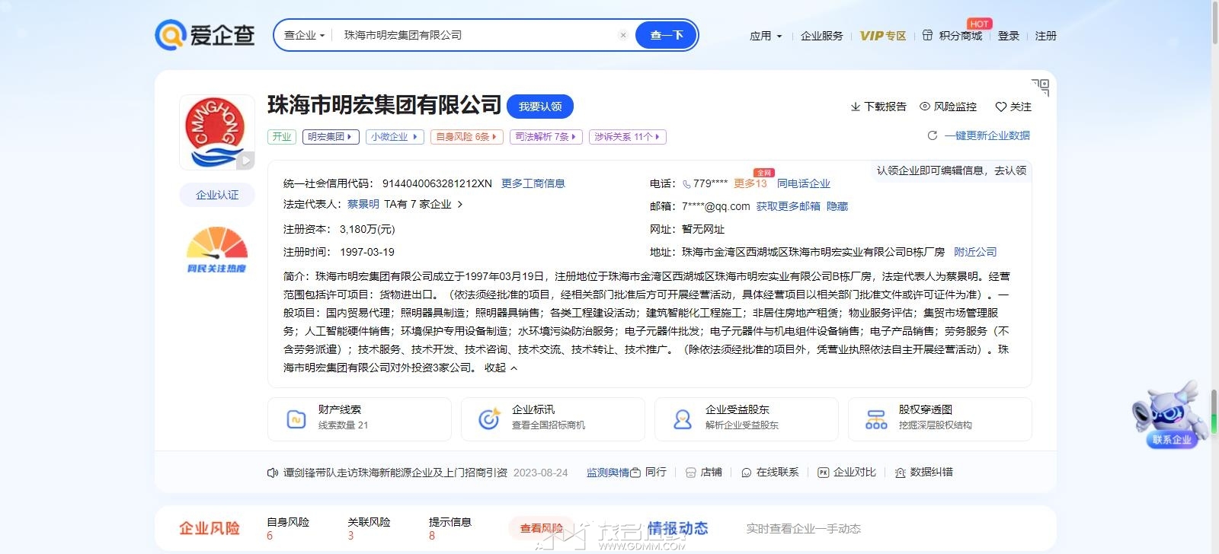This screenshot has height=554, width=1219.
Task: Open the 附近公司 link
Action: point(975,252)
